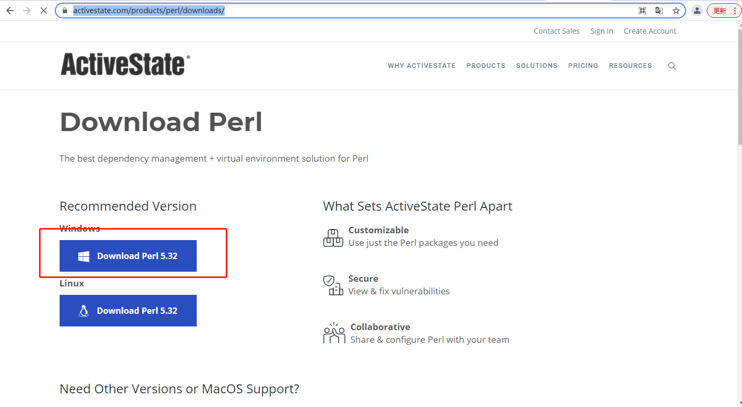
Task: Click the Customizable package icon
Action: 333,238
